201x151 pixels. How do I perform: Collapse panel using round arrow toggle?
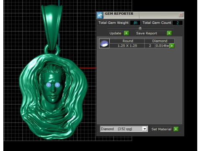140,28
